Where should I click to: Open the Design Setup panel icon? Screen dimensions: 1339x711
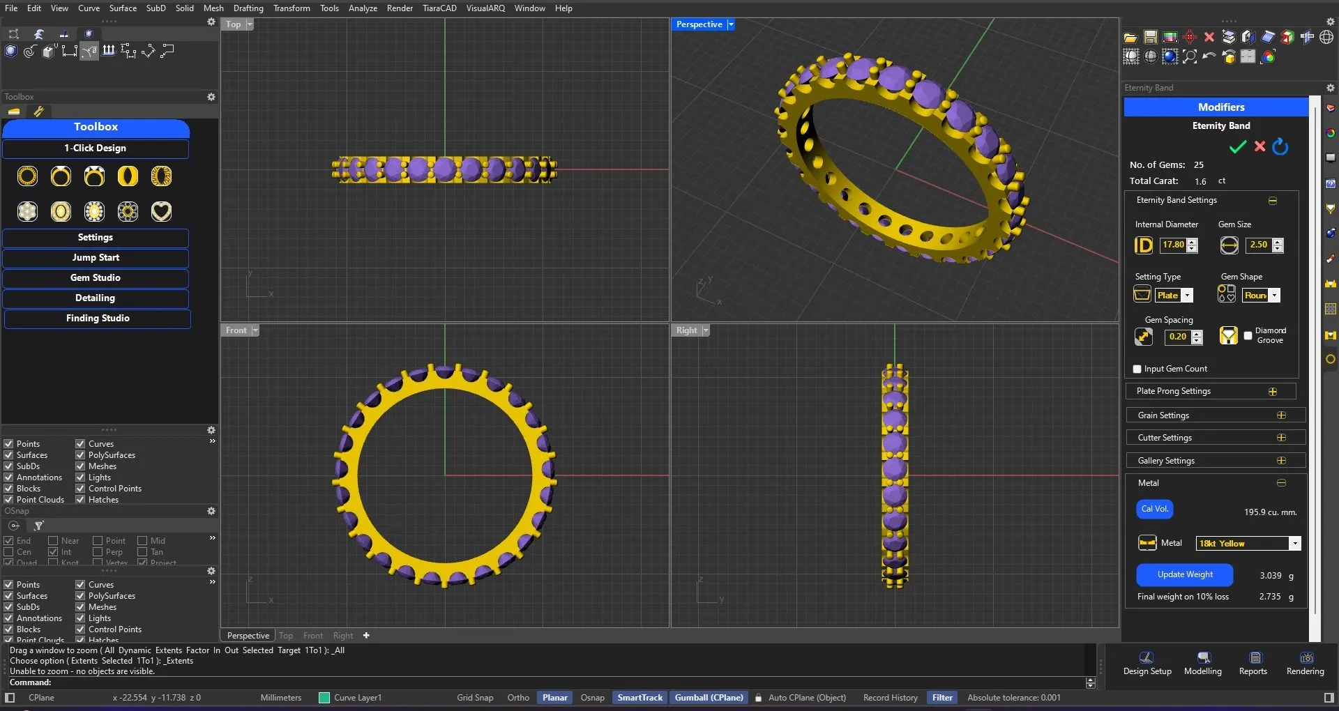point(1147,657)
